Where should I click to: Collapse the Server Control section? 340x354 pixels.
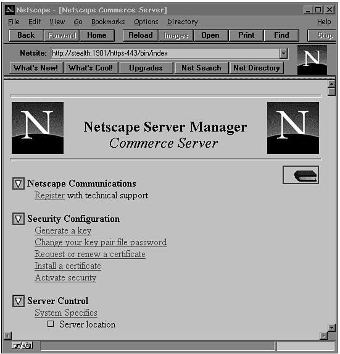click(x=19, y=301)
